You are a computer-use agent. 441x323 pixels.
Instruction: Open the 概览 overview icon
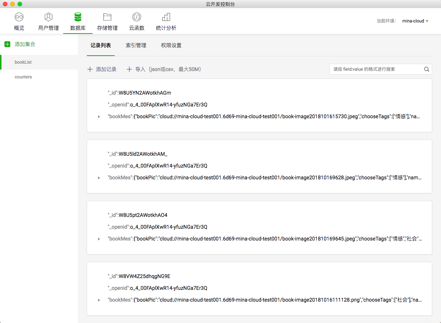click(x=19, y=17)
